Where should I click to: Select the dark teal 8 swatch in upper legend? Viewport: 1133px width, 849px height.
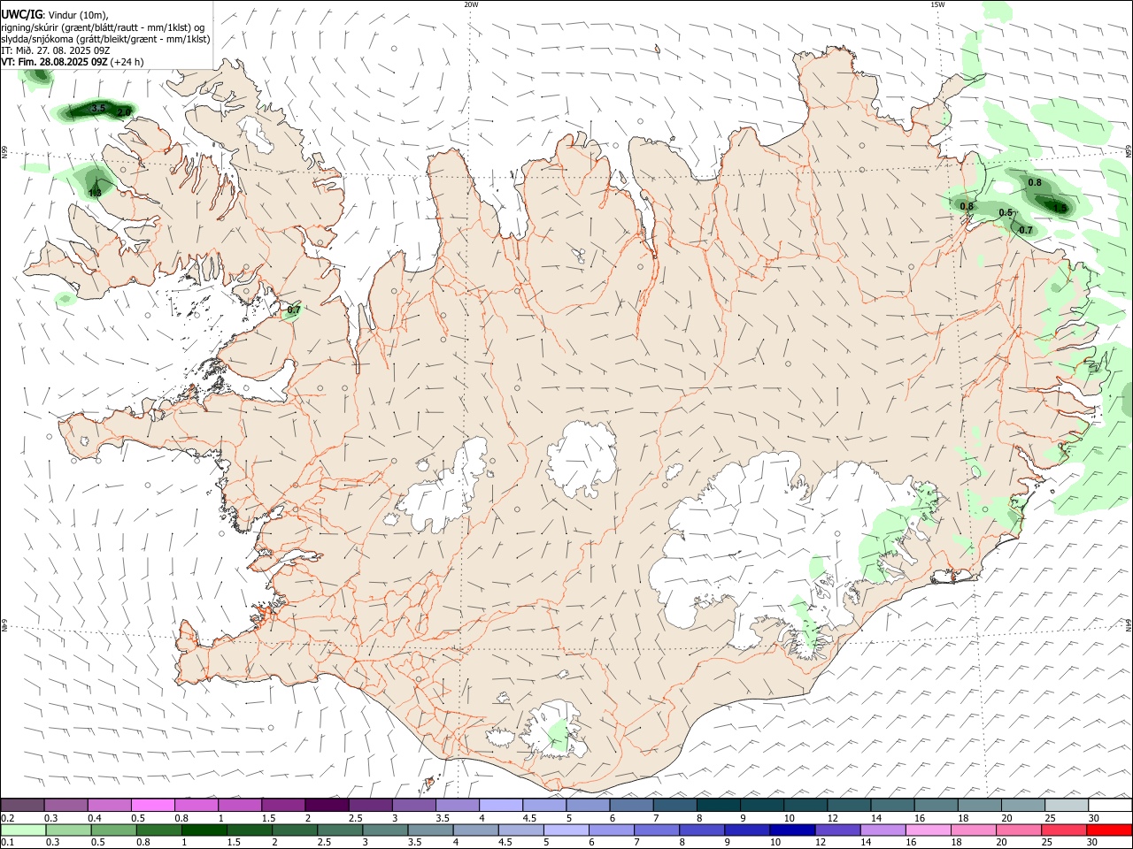tap(719, 805)
